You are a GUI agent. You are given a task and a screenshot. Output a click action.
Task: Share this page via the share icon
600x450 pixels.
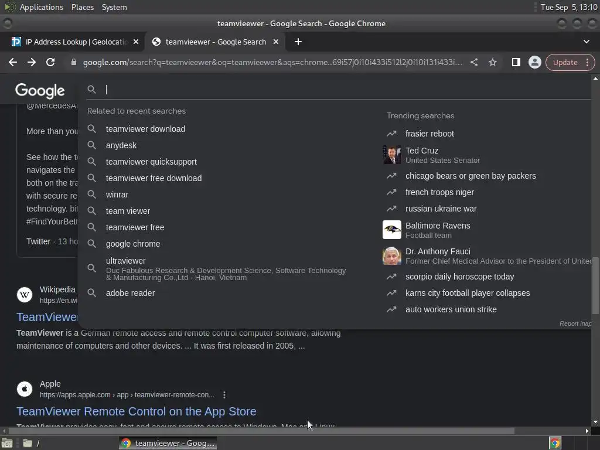point(473,62)
